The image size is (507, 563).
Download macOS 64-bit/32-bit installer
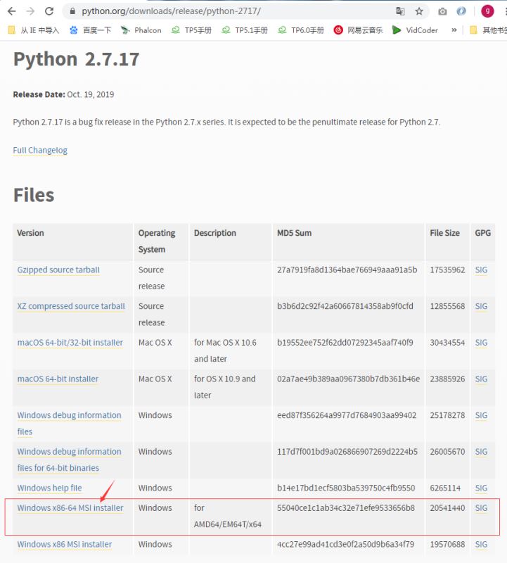[70, 343]
